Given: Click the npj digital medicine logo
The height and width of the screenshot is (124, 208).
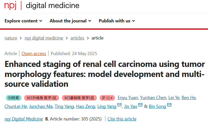Looking at the screenshot, I should [42, 6].
